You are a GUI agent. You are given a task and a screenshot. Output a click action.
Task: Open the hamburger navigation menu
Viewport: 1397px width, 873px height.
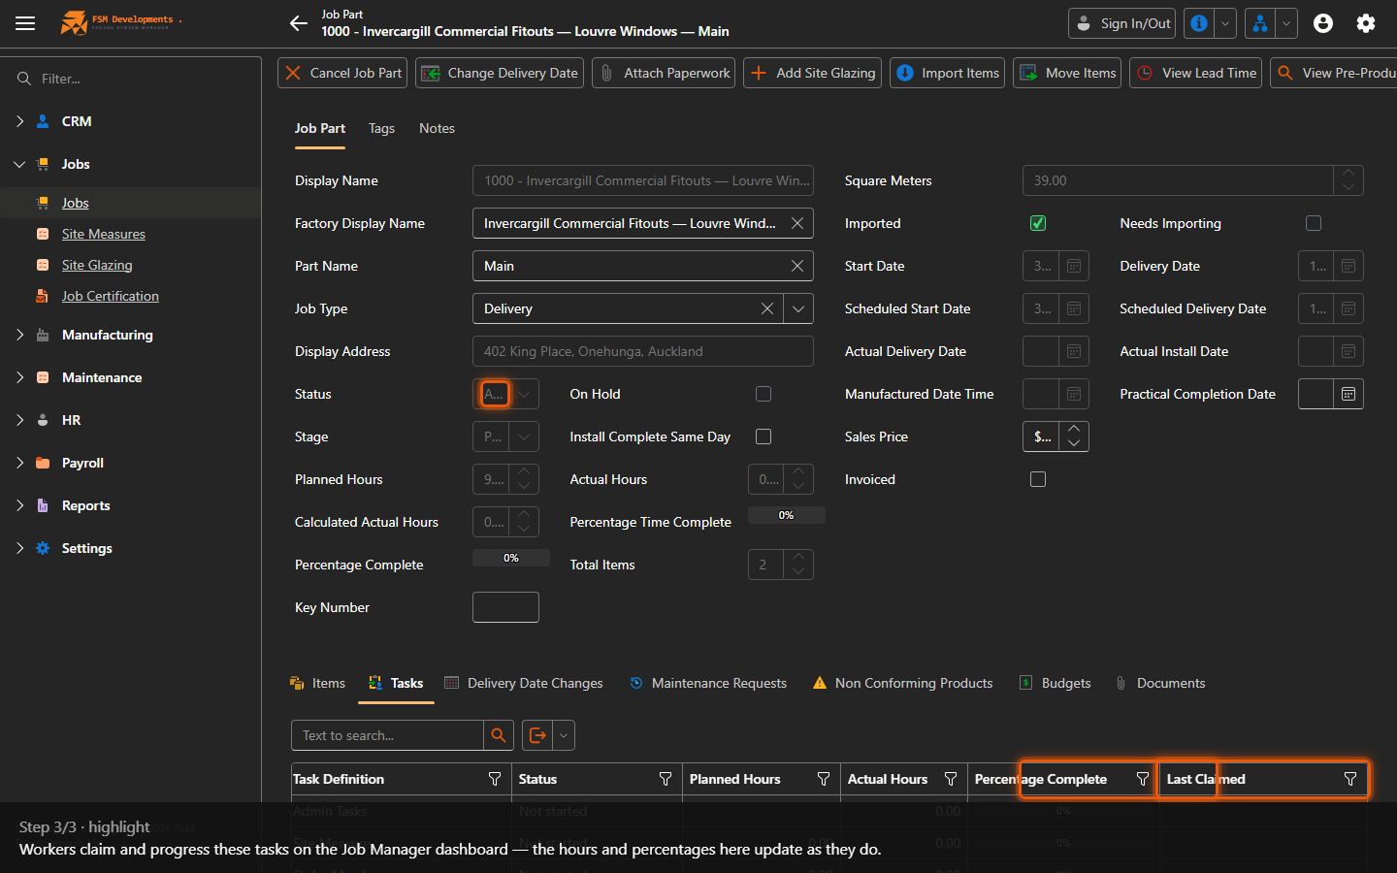pos(25,23)
